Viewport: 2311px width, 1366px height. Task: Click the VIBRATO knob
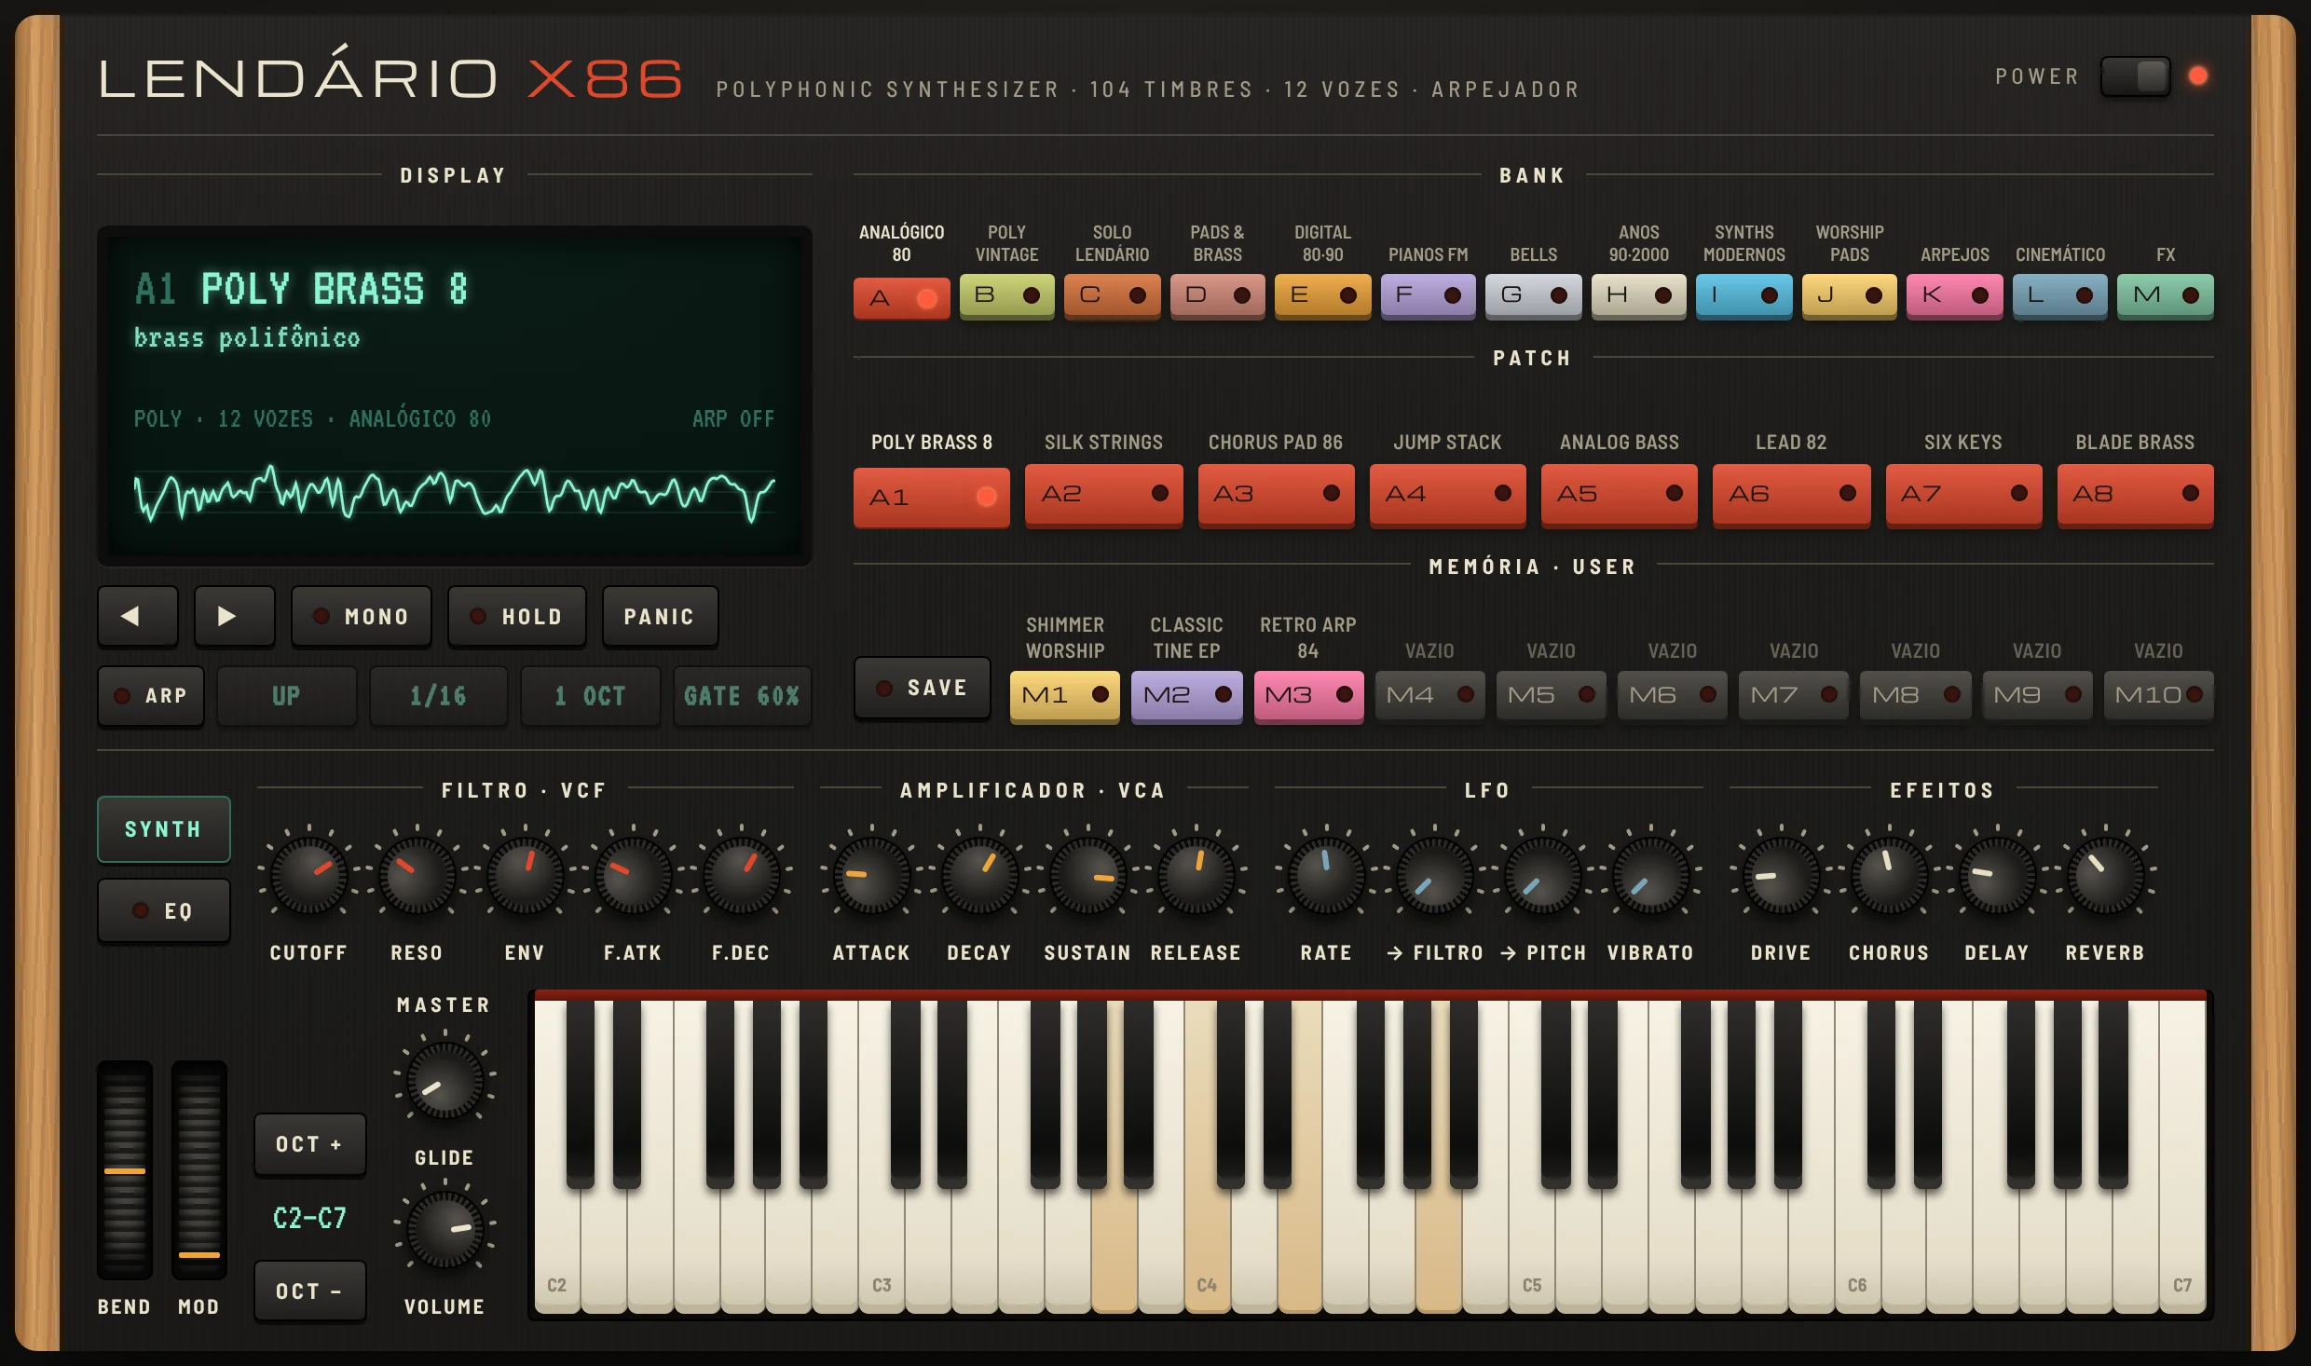coord(1650,875)
